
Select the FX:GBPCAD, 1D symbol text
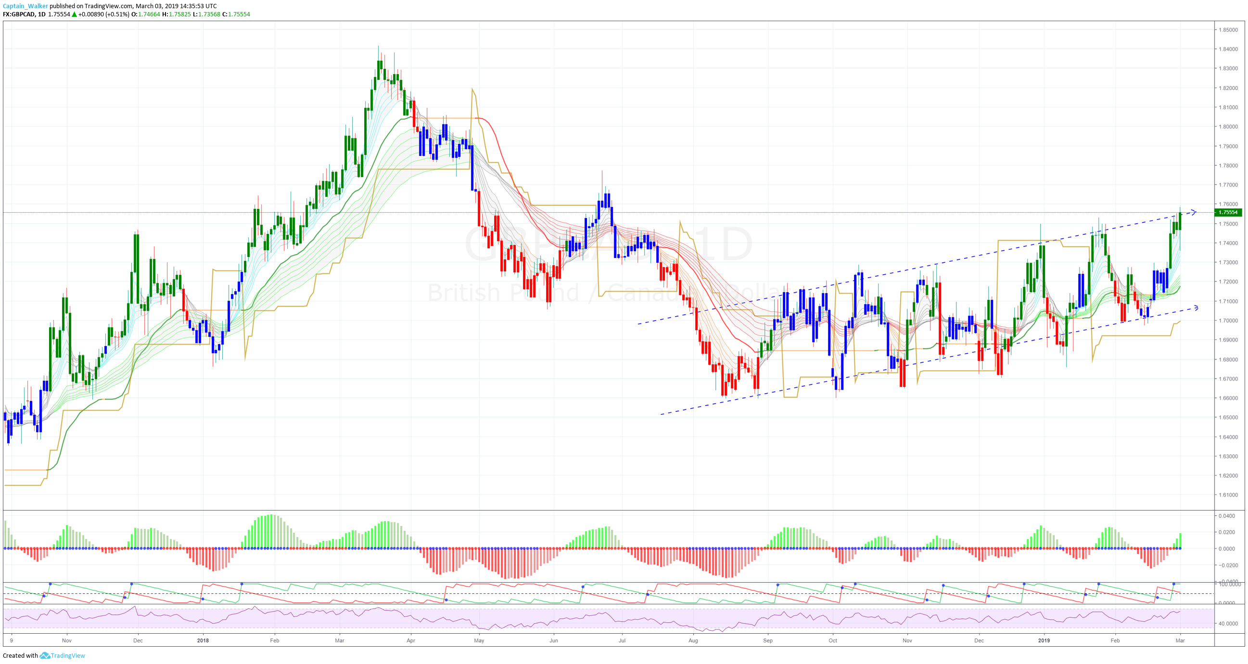tap(24, 14)
